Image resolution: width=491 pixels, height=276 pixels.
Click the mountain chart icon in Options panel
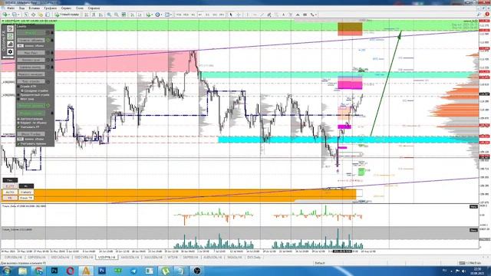point(10,44)
